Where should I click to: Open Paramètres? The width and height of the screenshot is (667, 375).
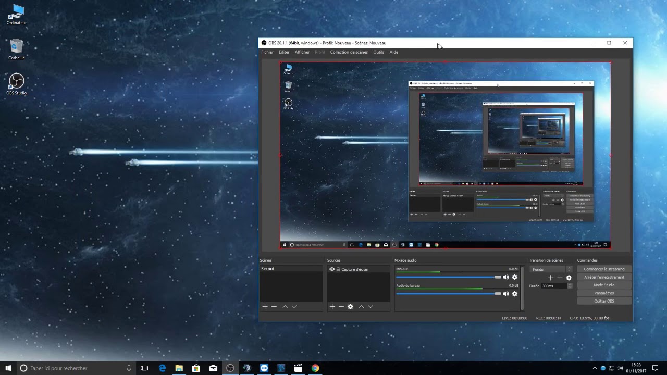pyautogui.click(x=604, y=293)
